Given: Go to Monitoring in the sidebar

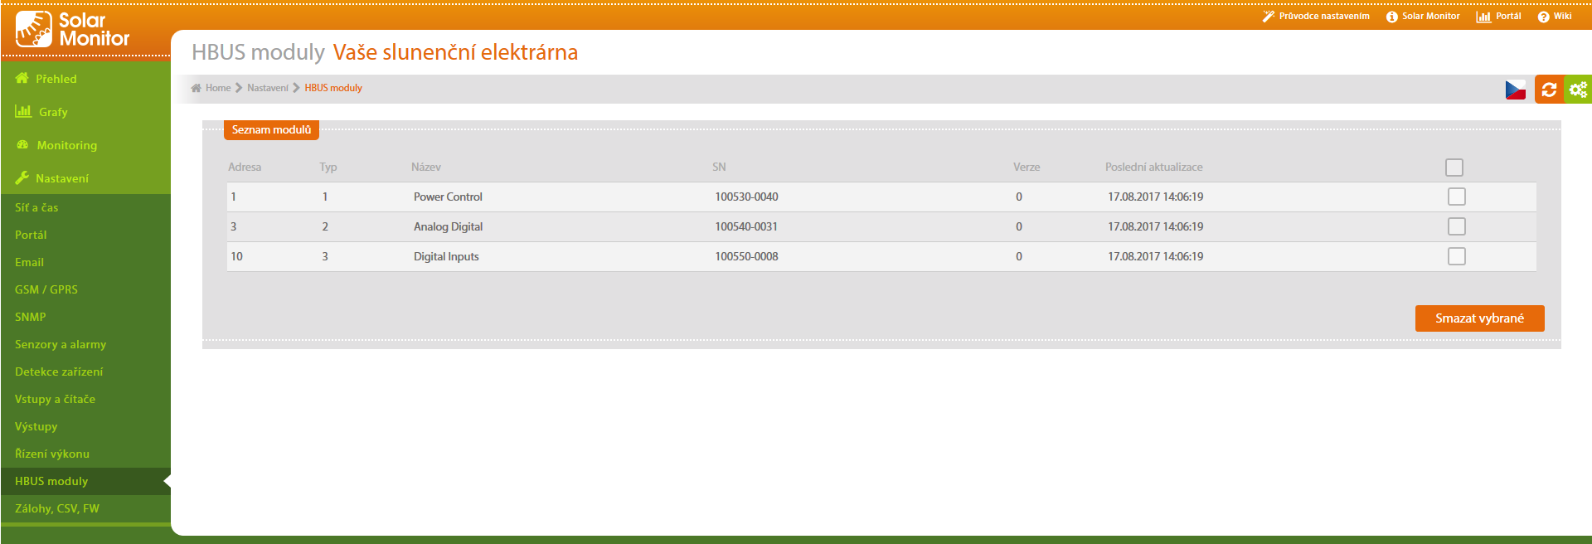Looking at the screenshot, I should 66,145.
